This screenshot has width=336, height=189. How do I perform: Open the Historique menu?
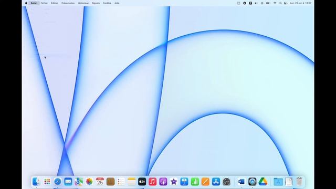coord(83,3)
